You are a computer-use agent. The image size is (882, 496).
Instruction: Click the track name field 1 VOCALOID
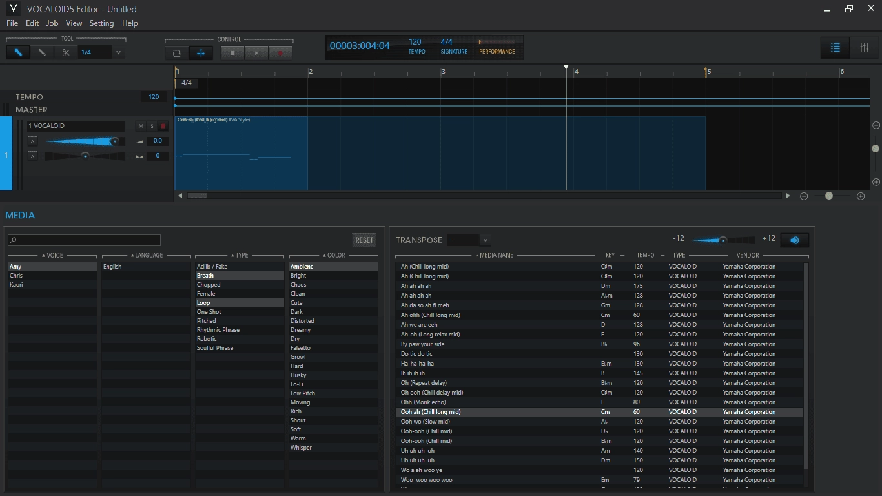tap(76, 126)
